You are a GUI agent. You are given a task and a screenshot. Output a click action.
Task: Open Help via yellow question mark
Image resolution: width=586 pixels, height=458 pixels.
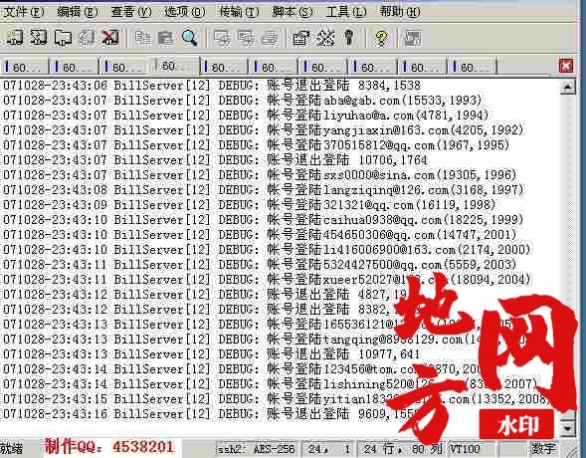381,38
